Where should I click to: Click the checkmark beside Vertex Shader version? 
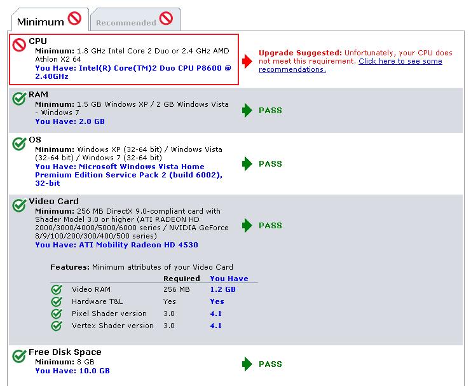click(57, 326)
